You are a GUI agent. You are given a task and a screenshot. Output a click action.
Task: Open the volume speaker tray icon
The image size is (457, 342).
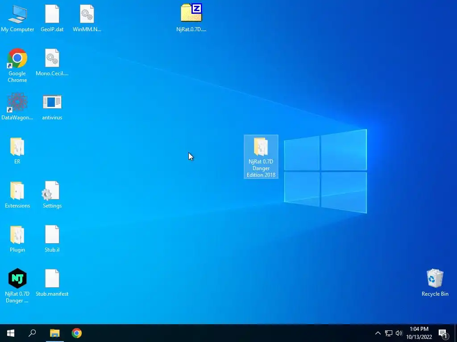tap(399, 333)
